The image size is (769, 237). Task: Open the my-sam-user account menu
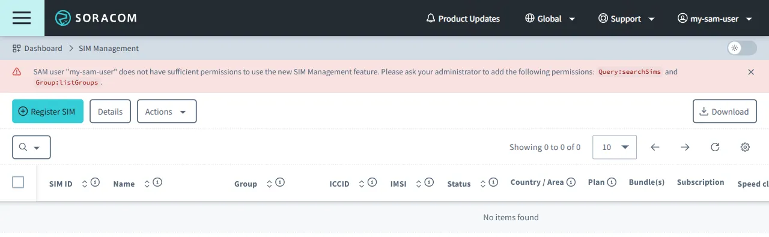coord(715,19)
